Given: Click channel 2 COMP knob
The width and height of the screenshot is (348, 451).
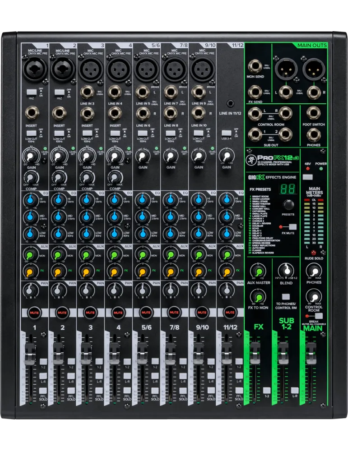Looking at the screenshot, I should 59,177.
